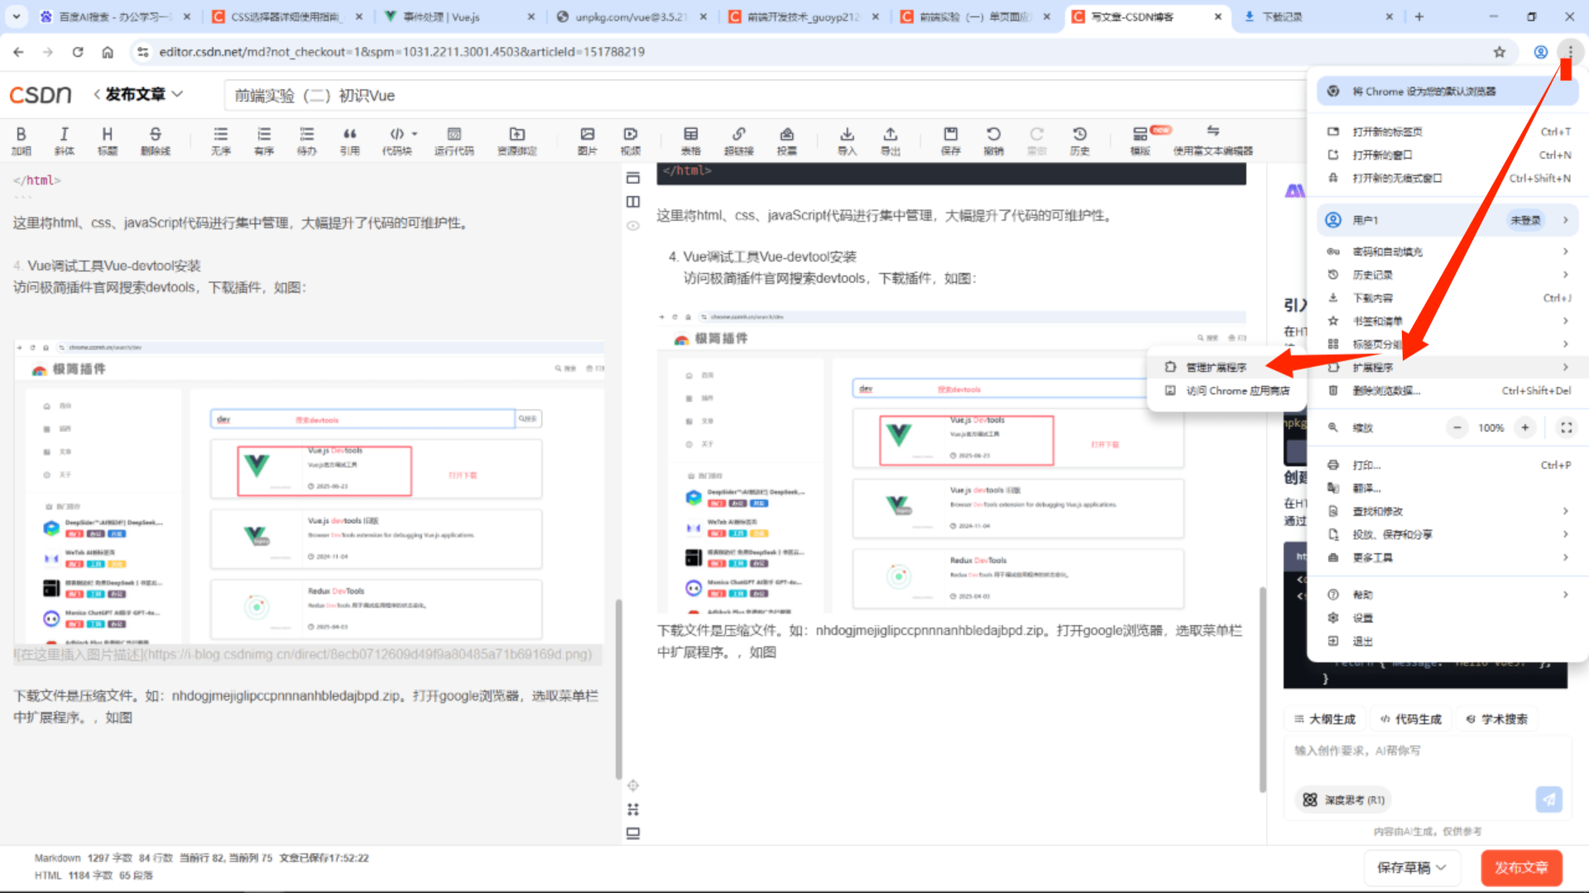Insert a video with the 视频 tool
The image size is (1589, 893).
[x=630, y=141]
